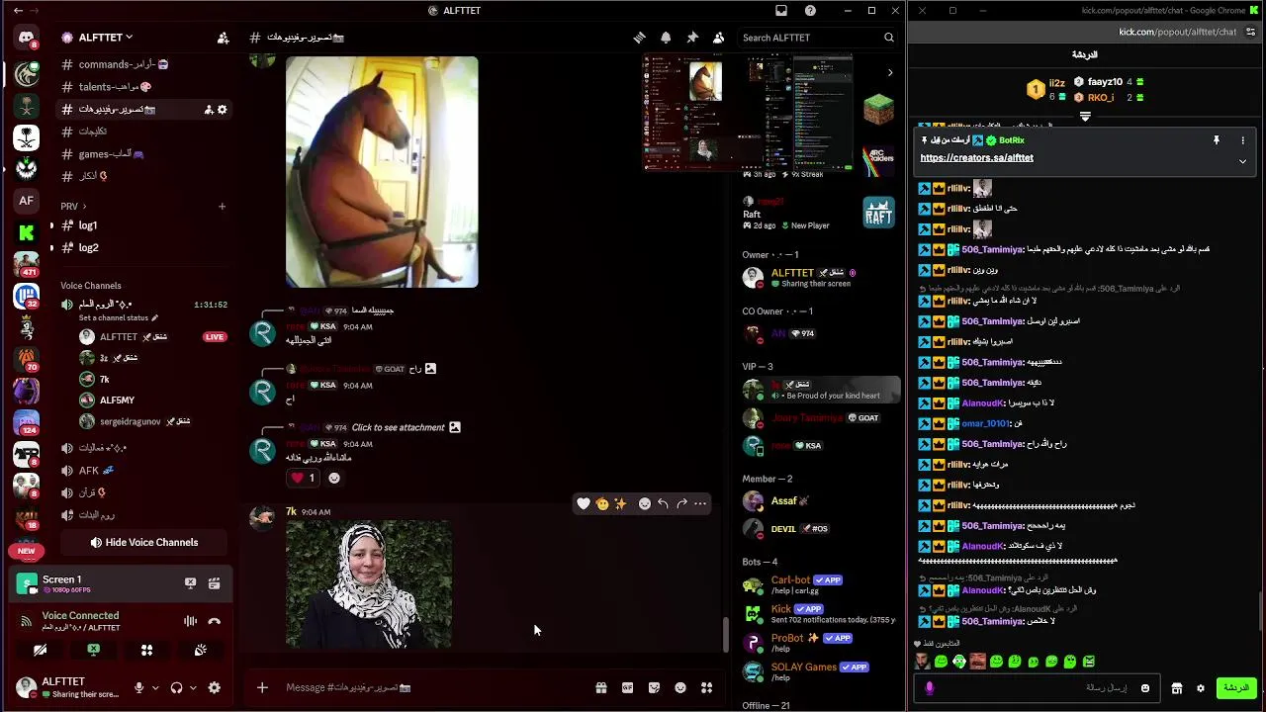Click in the Search ALFTTET field
1266x712 pixels.
(818, 38)
